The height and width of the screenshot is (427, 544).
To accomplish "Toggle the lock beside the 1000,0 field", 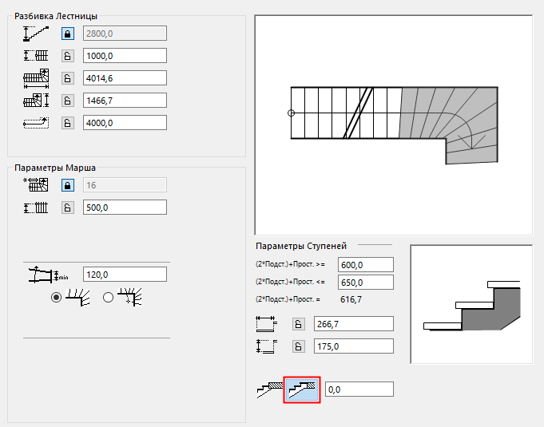I will coord(68,55).
